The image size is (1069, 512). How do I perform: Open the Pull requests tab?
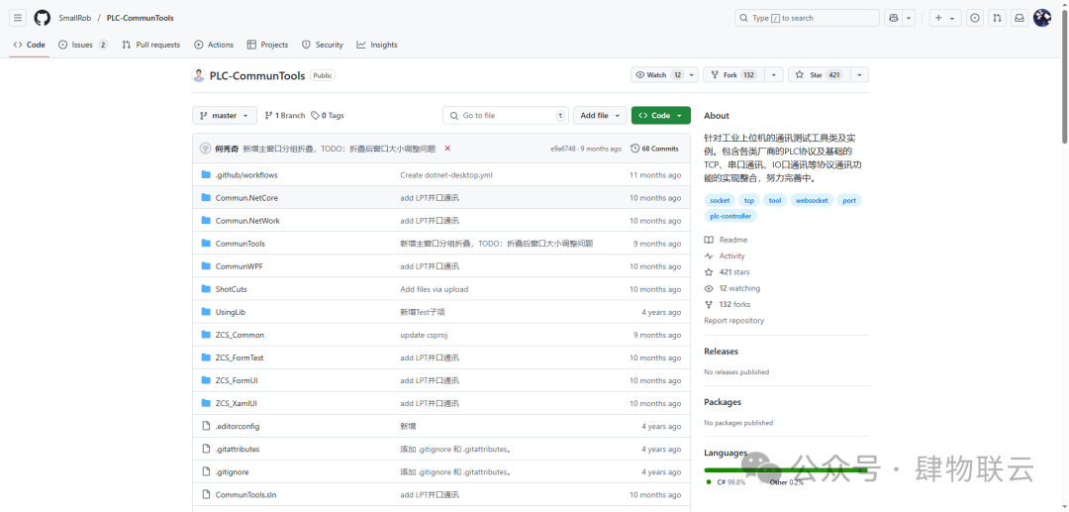pyautogui.click(x=151, y=45)
